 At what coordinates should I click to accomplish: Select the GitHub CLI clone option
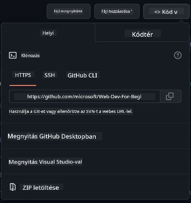83,76
